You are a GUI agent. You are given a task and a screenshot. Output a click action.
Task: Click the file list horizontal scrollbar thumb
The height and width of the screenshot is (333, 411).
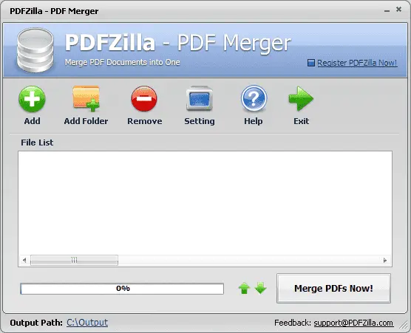pyautogui.click(x=74, y=260)
